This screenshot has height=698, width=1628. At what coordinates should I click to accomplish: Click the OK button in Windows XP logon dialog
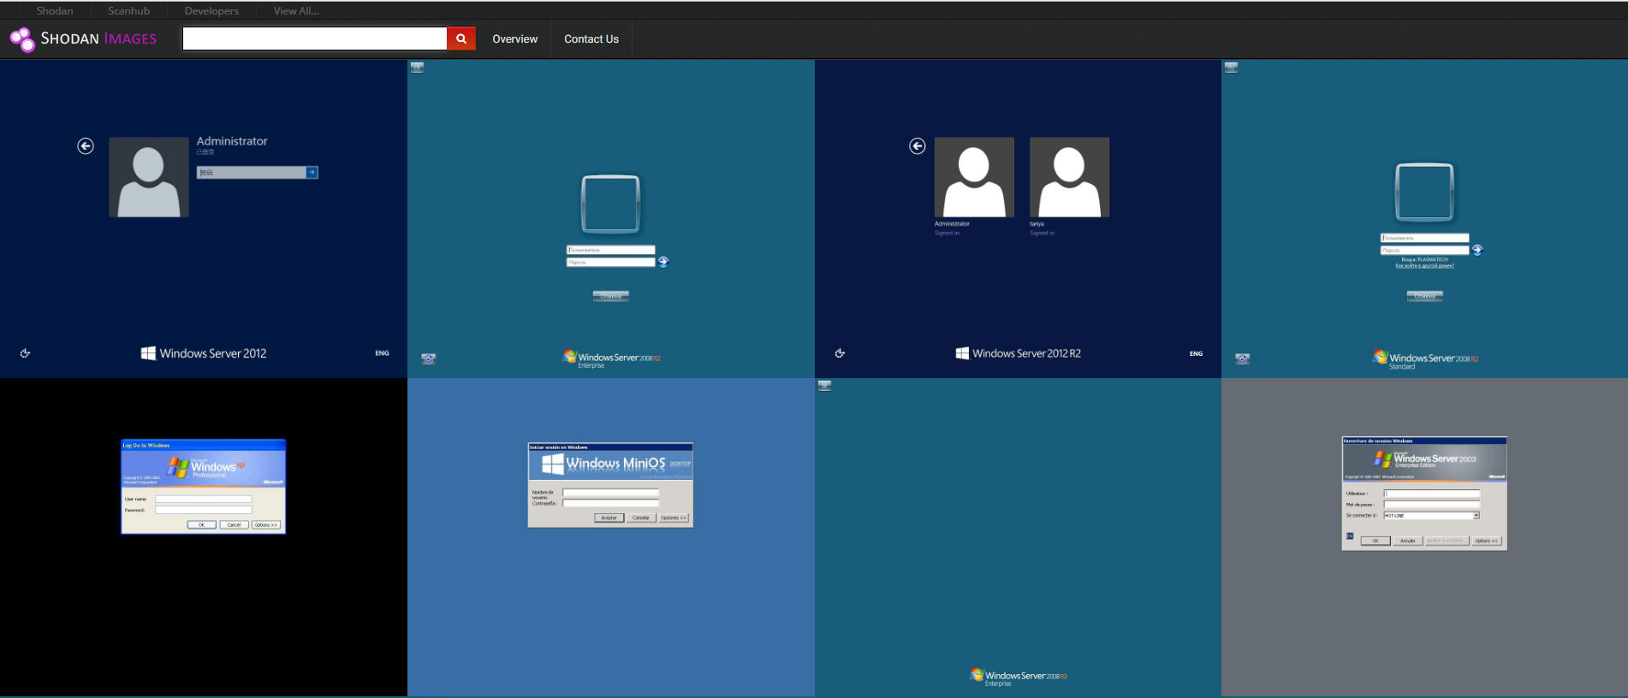pos(202,524)
